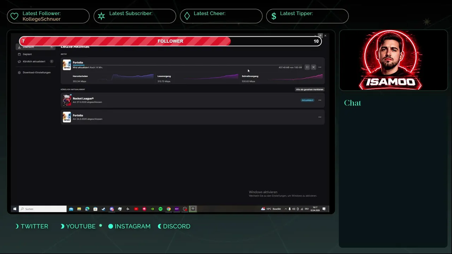Click the calendar icon beside Geplant
The height and width of the screenshot is (254, 452).
pos(19,54)
